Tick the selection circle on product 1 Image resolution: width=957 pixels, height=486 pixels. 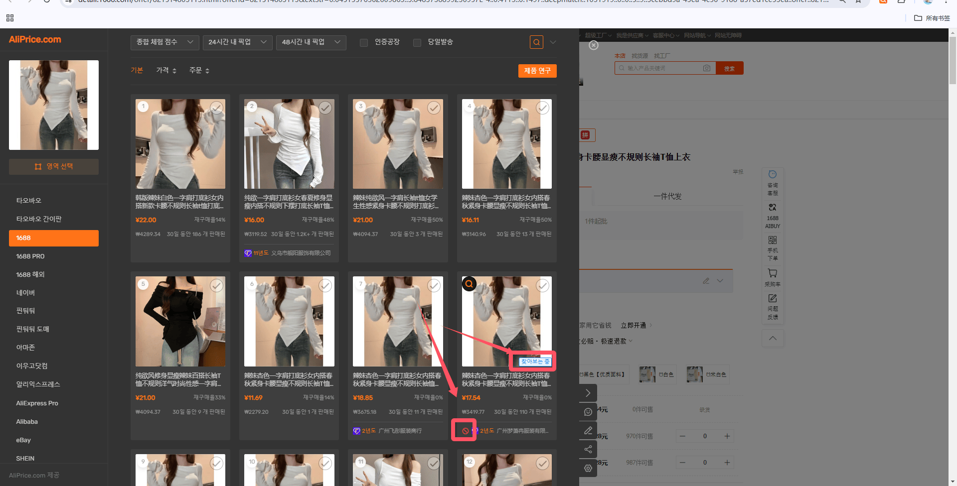click(216, 108)
